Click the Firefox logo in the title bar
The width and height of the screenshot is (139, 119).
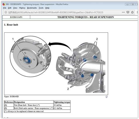click(x=4, y=4)
